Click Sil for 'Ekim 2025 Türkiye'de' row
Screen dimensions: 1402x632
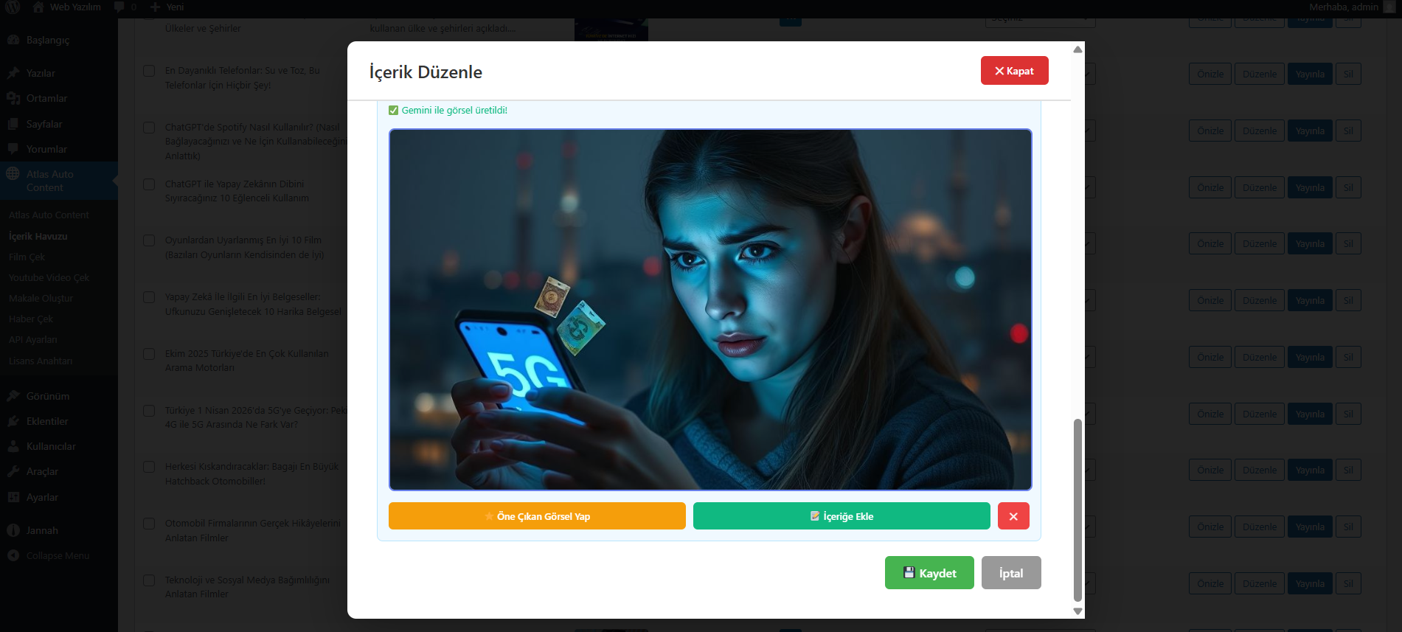(x=1348, y=357)
